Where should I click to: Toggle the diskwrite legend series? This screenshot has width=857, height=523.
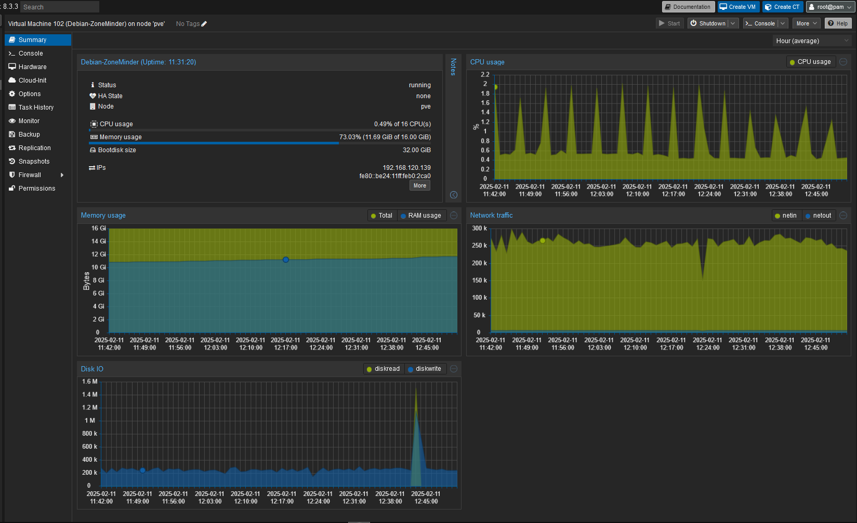coord(425,369)
